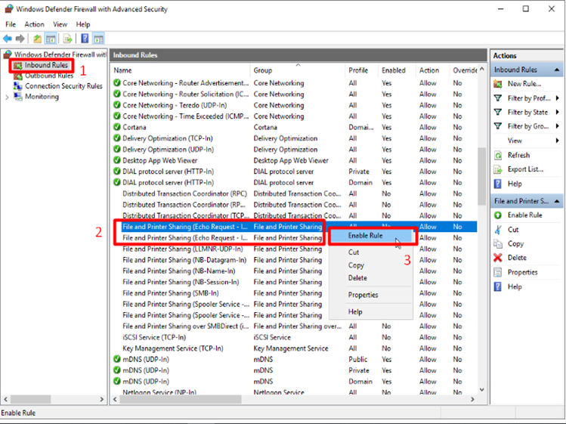Expand the Monitoring tree node arrow
Viewport: 566px width, 424px height.
[8, 97]
